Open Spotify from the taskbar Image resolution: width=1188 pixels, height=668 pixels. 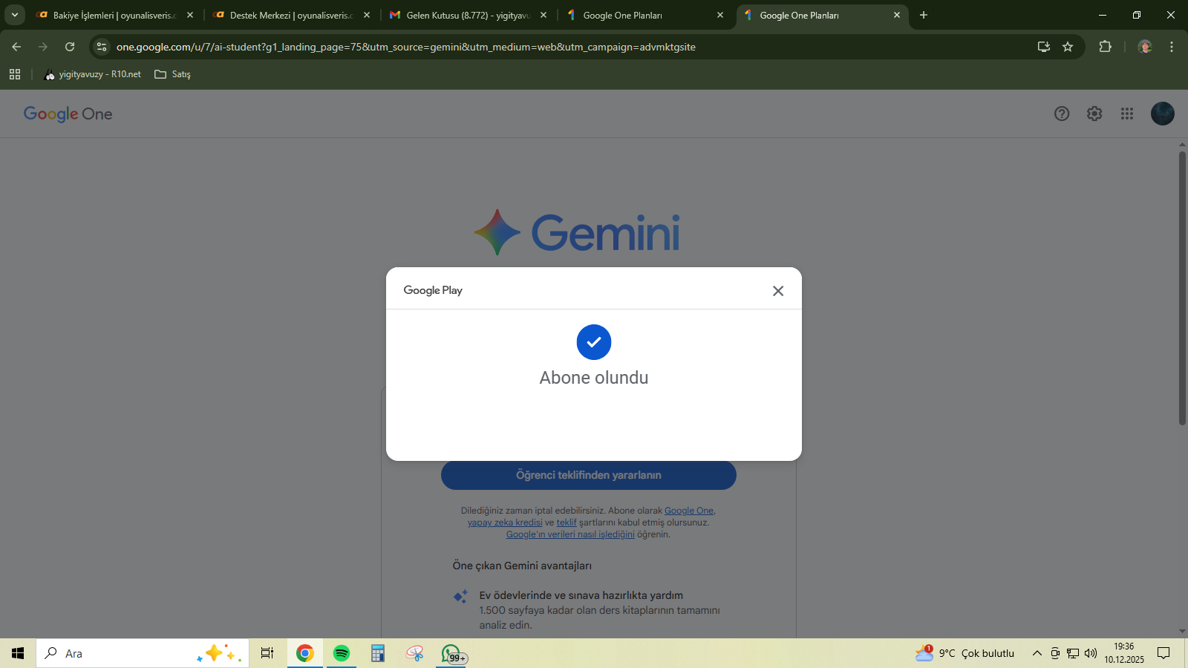[342, 653]
